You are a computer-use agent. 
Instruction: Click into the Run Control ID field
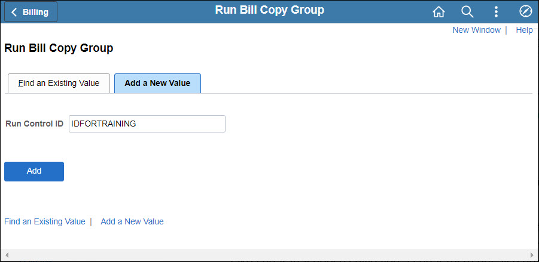[x=147, y=124]
